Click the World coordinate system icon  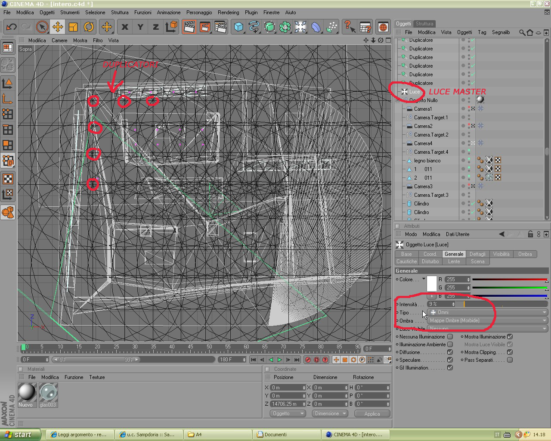[171, 27]
